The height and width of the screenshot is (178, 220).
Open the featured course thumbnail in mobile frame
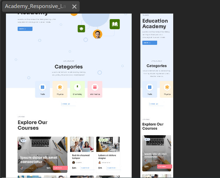click(157, 153)
